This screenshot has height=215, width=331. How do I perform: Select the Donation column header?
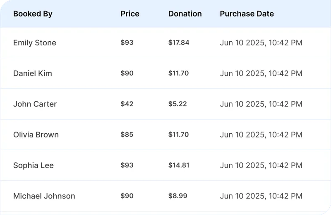[x=185, y=14]
